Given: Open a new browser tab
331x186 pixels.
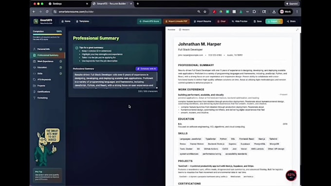Looking at the screenshot, I should coord(138,4).
